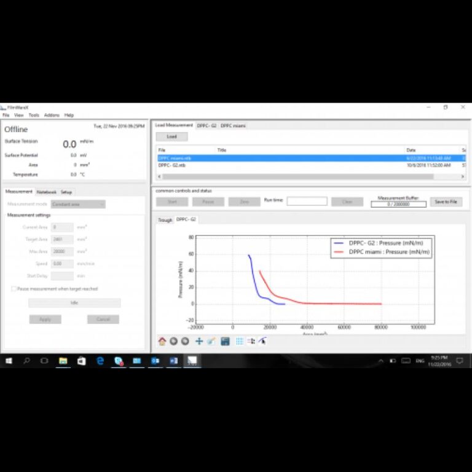This screenshot has height=472, width=472.
Task: Click the Save to File button
Action: click(446, 202)
